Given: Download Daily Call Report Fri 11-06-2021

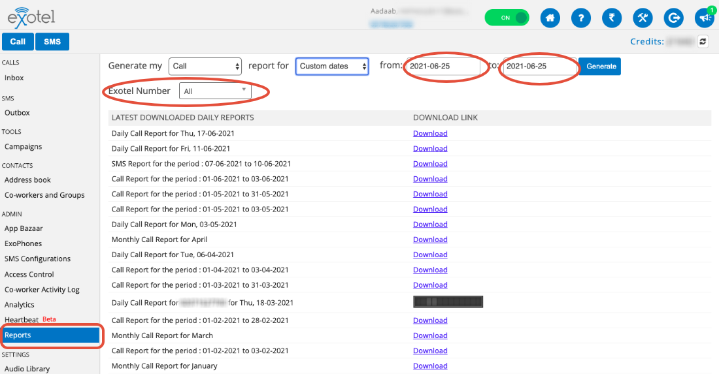Looking at the screenshot, I should [430, 148].
